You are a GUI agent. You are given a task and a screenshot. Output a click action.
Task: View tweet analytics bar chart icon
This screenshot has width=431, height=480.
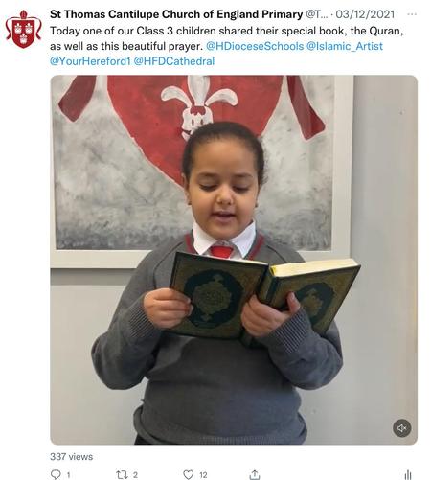(x=408, y=475)
